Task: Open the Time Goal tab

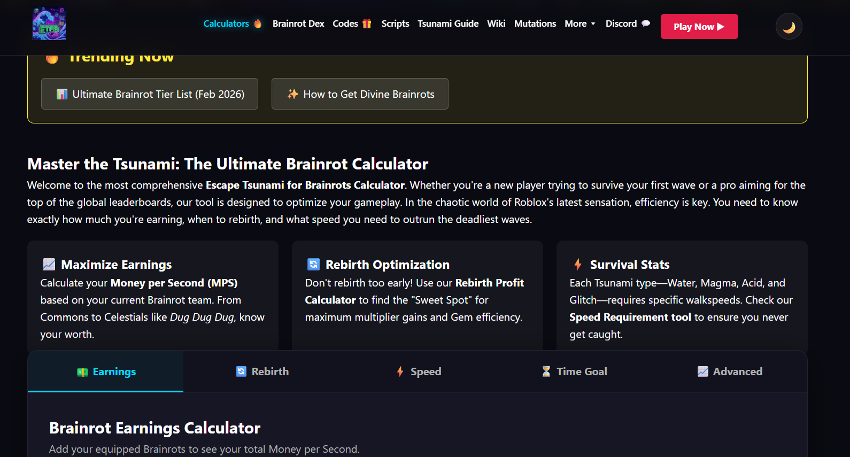Action: 574,371
